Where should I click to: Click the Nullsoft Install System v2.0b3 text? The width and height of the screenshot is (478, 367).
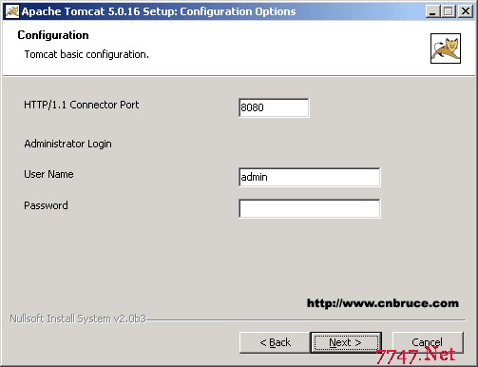(x=78, y=319)
